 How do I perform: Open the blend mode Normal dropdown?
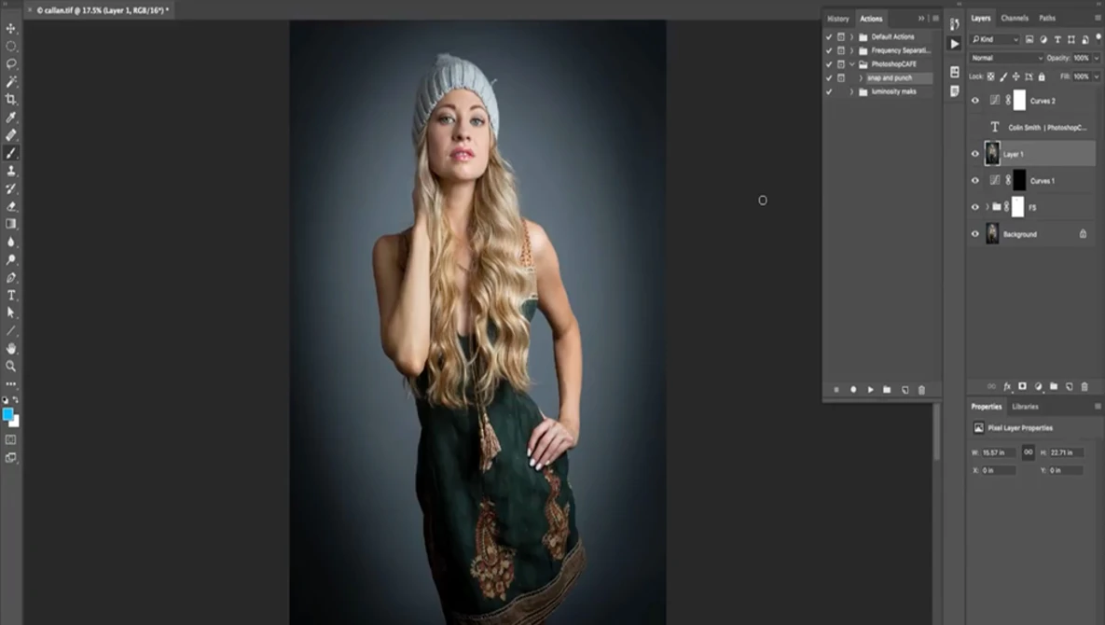coord(1005,58)
